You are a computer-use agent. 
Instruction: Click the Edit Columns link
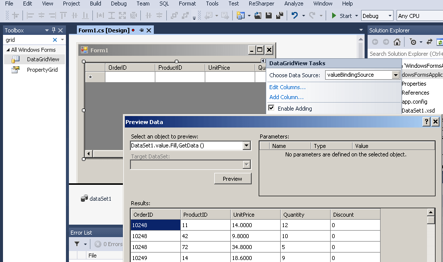(287, 87)
